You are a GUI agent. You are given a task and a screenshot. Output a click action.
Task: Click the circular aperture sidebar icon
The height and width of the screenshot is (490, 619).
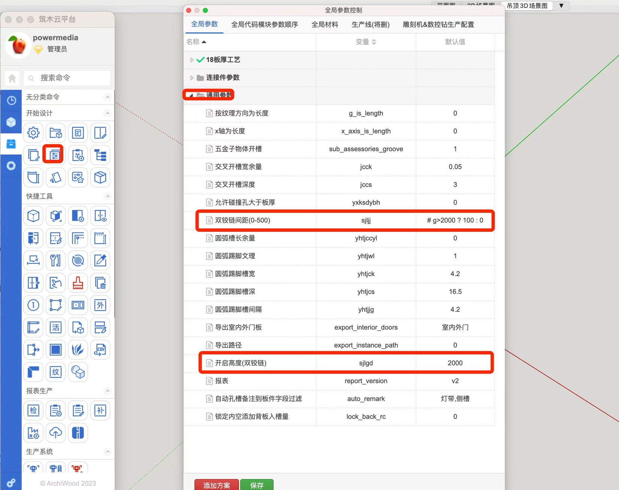point(11,166)
